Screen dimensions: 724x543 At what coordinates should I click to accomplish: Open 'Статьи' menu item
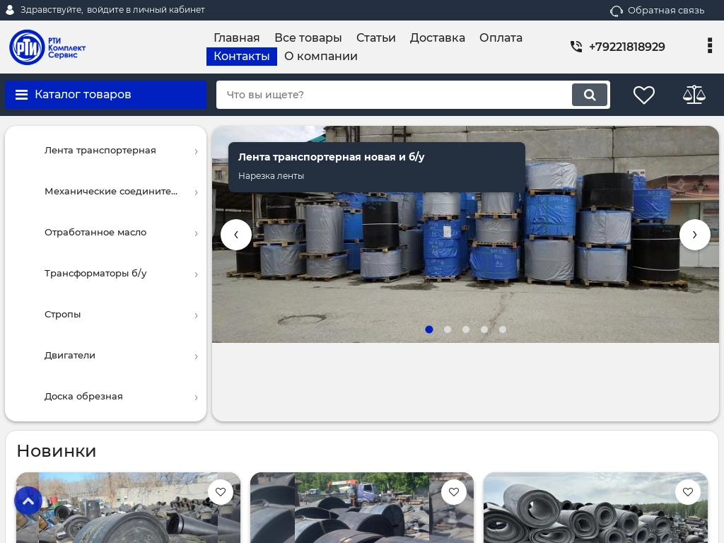pyautogui.click(x=376, y=38)
